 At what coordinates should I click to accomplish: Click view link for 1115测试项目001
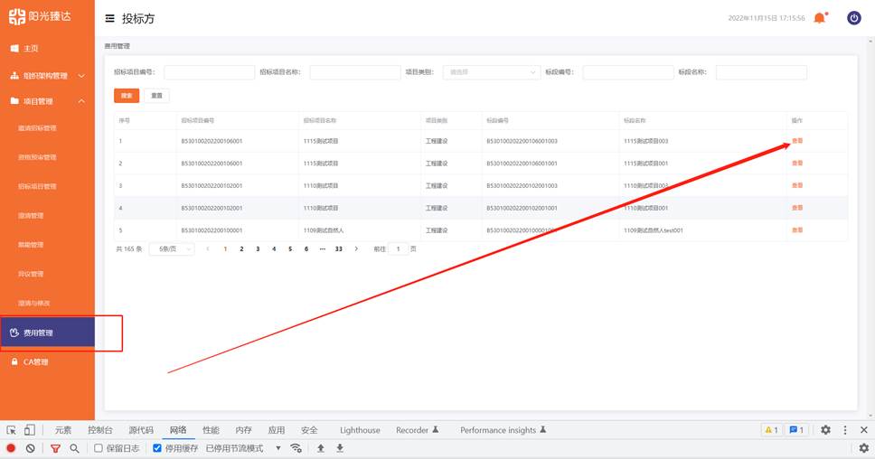[x=797, y=163]
